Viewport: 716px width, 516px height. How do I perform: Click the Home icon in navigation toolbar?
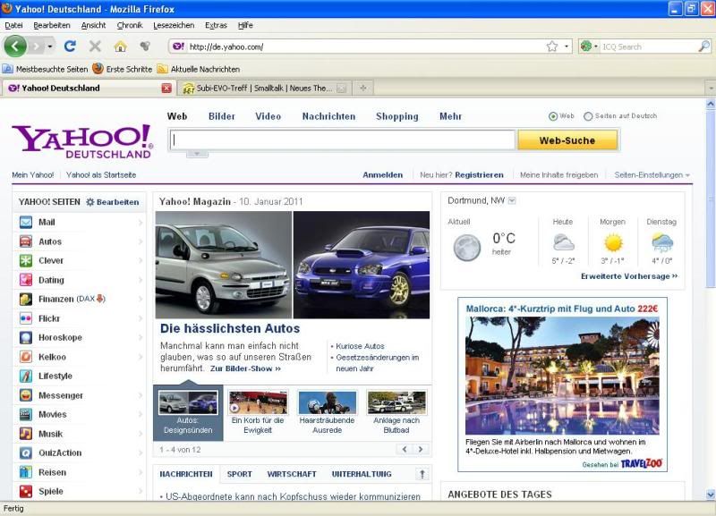click(x=120, y=46)
